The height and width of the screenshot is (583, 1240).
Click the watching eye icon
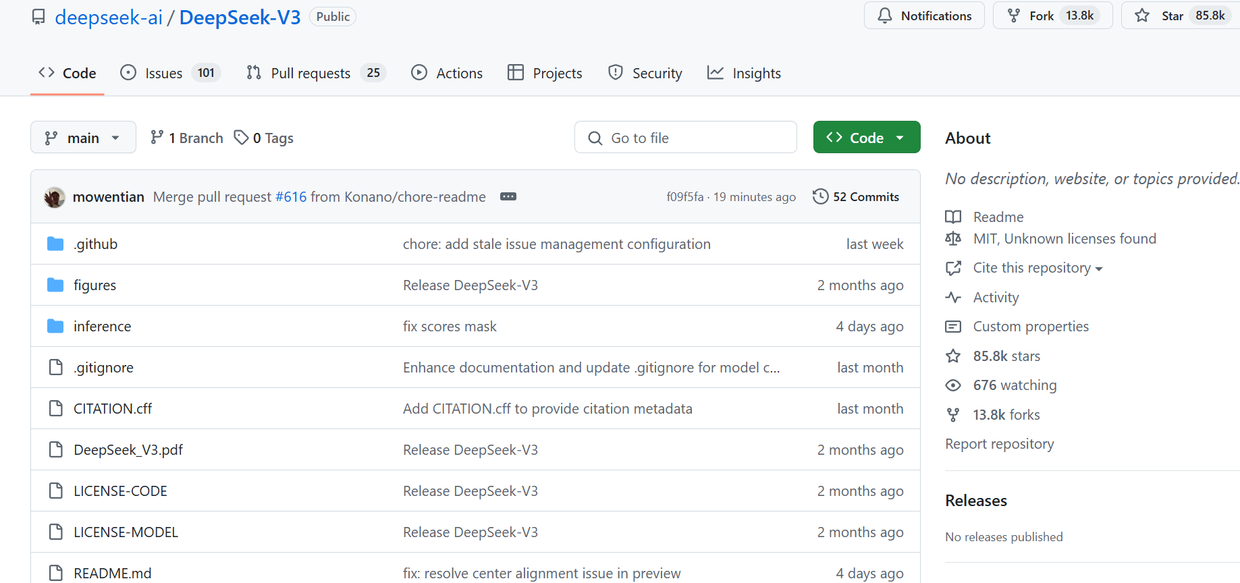(953, 385)
